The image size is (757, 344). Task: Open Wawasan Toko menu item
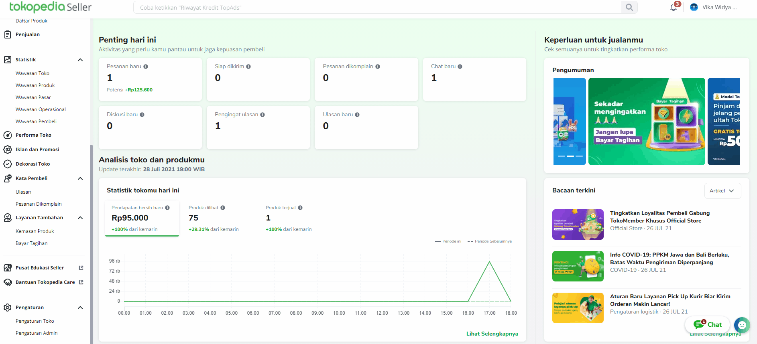tap(33, 73)
